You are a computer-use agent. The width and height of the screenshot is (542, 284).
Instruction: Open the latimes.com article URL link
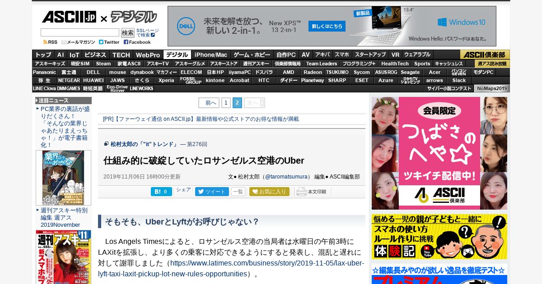(x=231, y=269)
